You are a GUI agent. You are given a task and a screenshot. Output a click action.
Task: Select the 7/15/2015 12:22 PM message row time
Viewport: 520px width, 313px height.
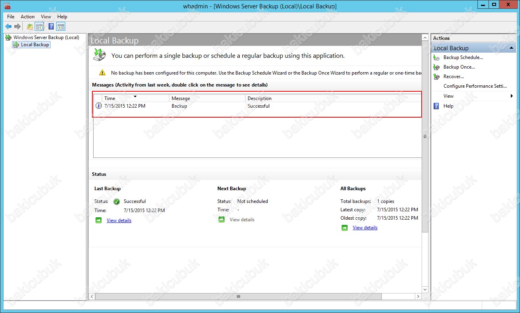[125, 106]
